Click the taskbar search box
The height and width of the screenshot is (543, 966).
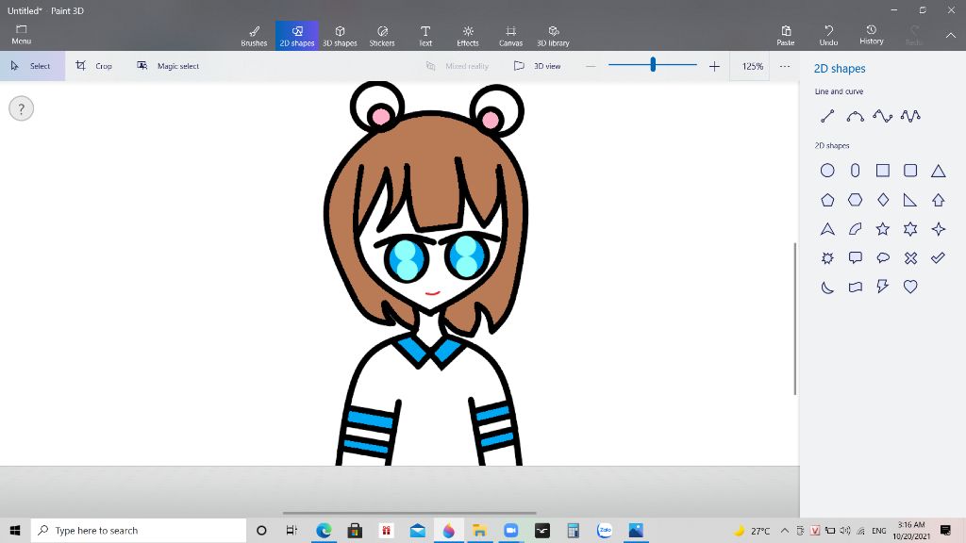(x=139, y=530)
